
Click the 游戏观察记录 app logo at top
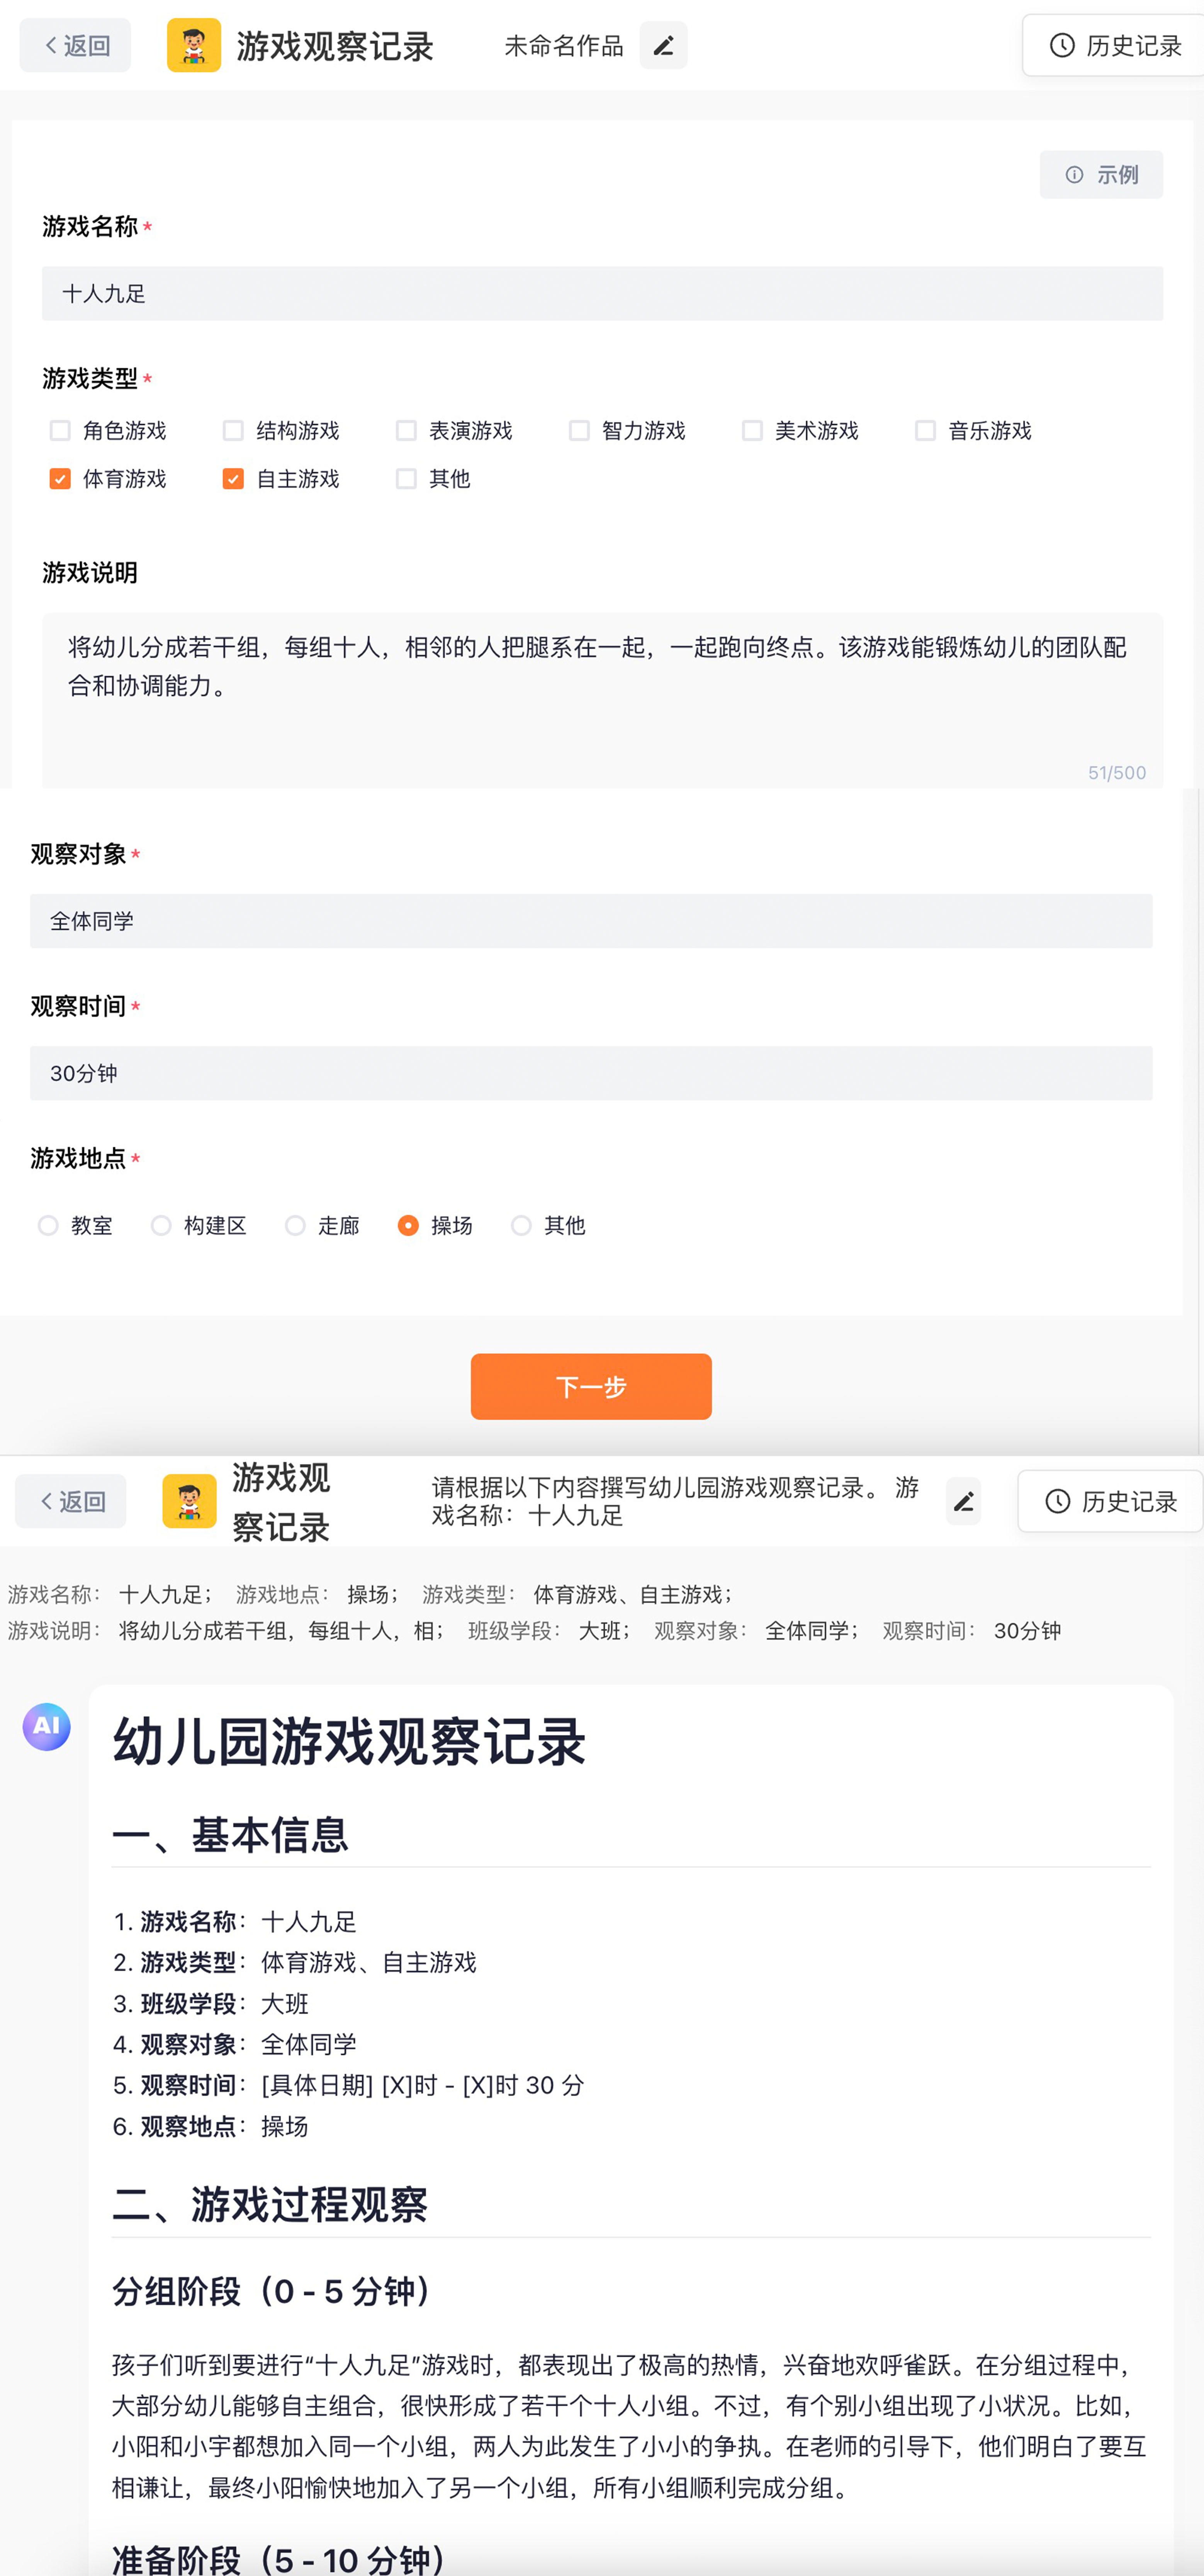(x=194, y=45)
